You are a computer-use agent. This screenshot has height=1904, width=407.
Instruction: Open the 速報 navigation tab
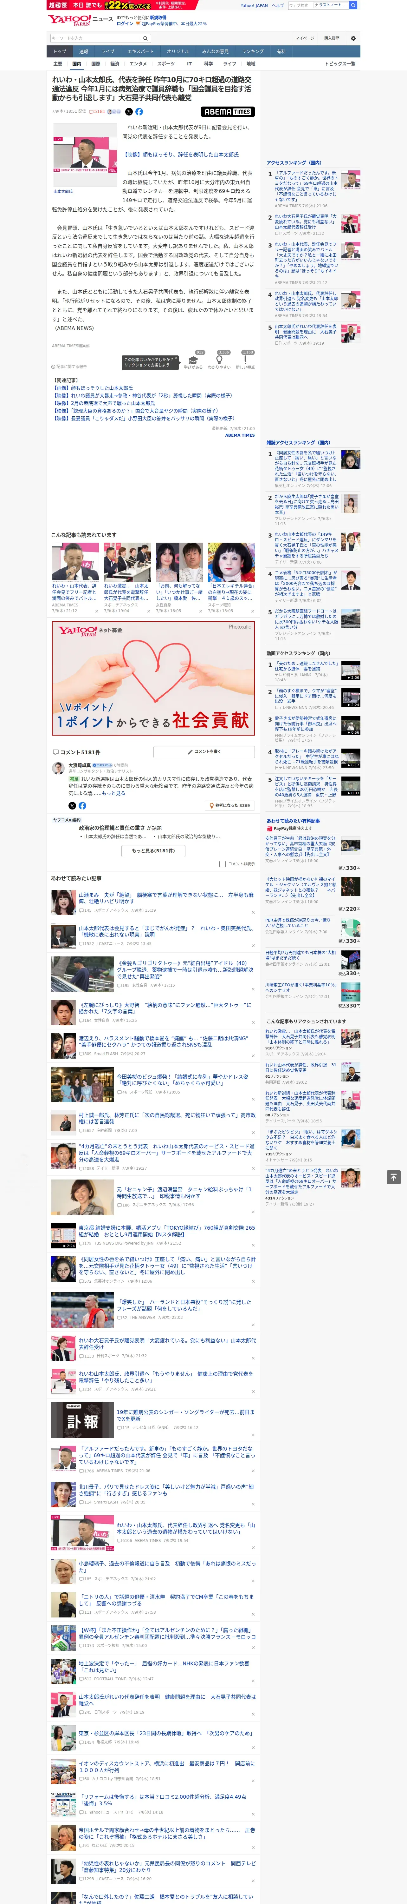(83, 52)
